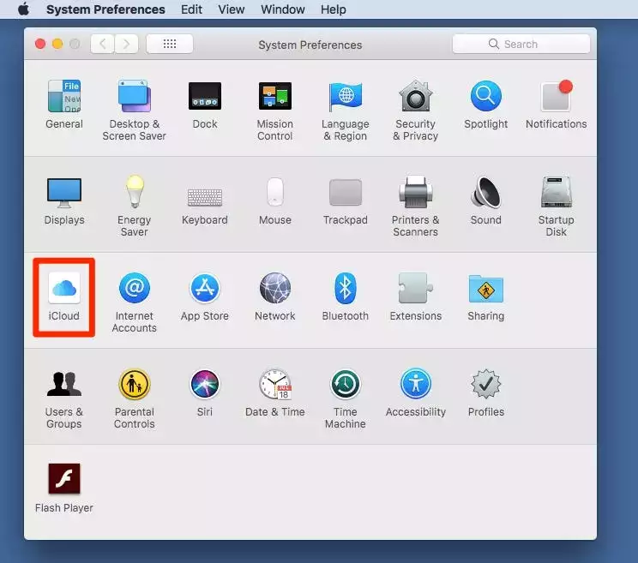Open the Apple menu
The image size is (638, 563).
click(x=23, y=9)
